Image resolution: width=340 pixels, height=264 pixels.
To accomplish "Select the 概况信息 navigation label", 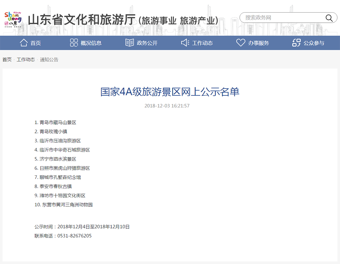I will (91, 43).
